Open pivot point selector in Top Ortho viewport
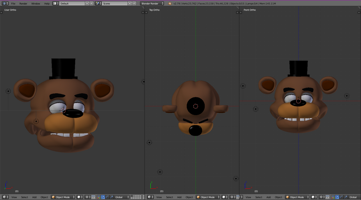The image size is (361, 200). [x=233, y=197]
